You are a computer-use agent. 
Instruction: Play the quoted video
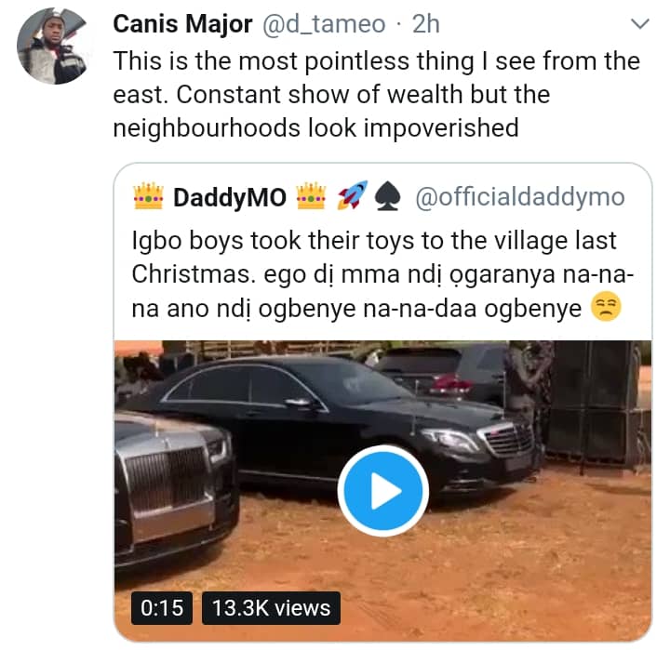(x=382, y=492)
